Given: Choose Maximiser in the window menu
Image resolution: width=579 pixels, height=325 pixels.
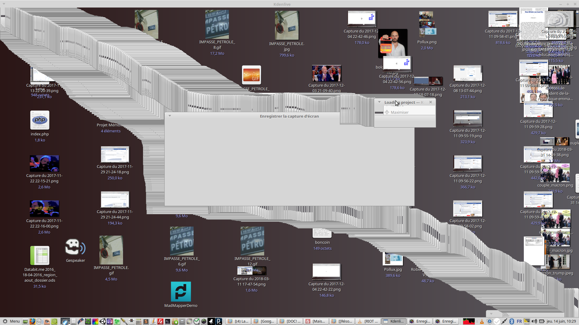Looking at the screenshot, I should pos(399,112).
